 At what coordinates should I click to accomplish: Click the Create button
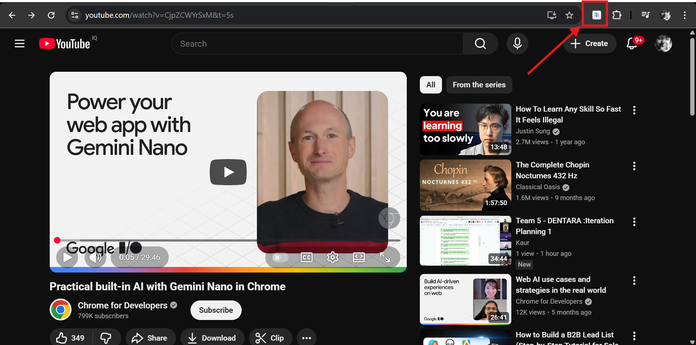(x=590, y=43)
